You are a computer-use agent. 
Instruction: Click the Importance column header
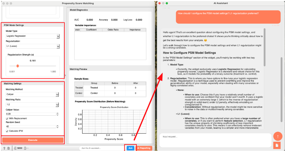135,30
